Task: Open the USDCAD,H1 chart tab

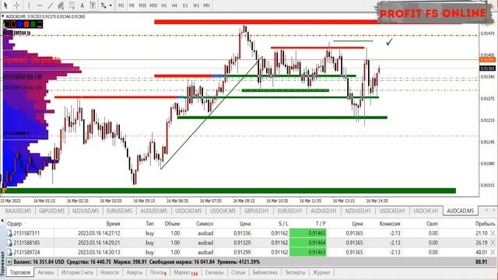Action: tap(392, 211)
